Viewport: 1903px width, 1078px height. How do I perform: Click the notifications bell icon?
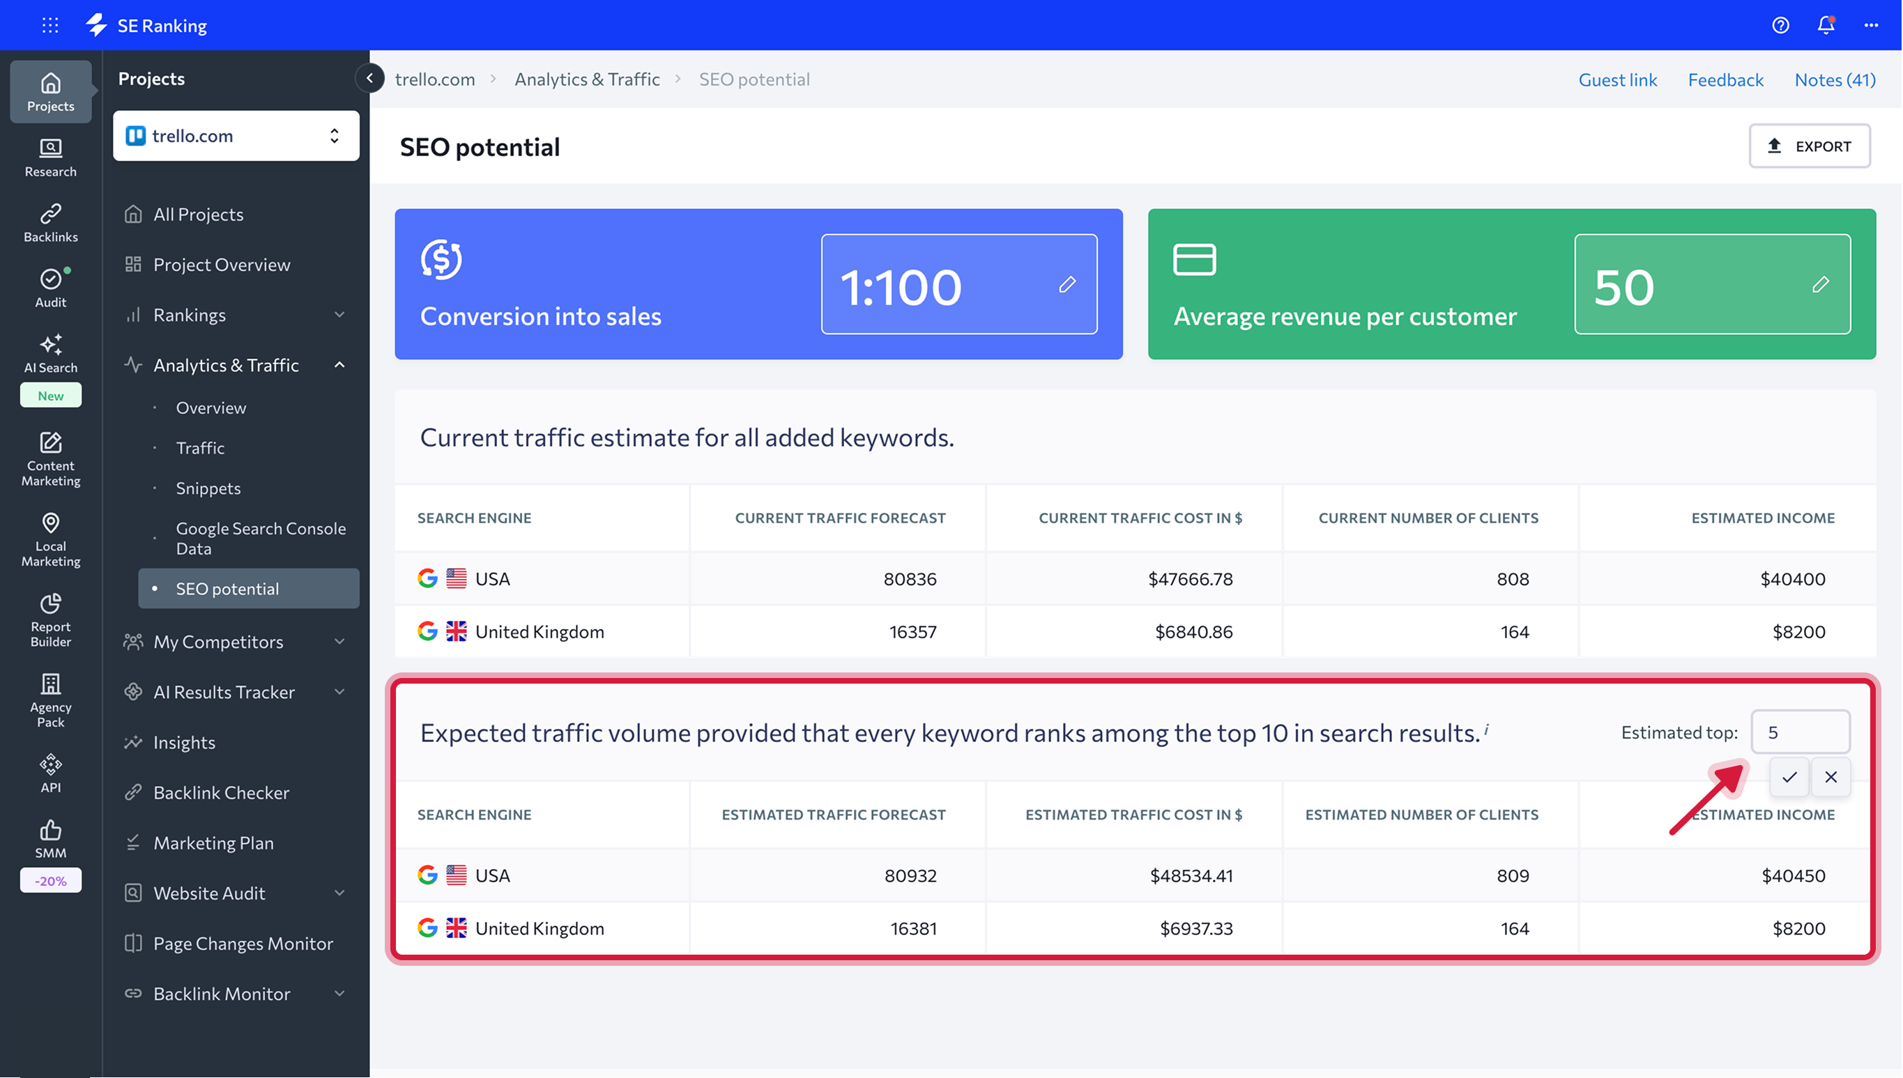(x=1825, y=25)
